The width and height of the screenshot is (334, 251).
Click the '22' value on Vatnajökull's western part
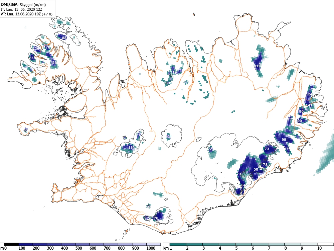(210, 149)
